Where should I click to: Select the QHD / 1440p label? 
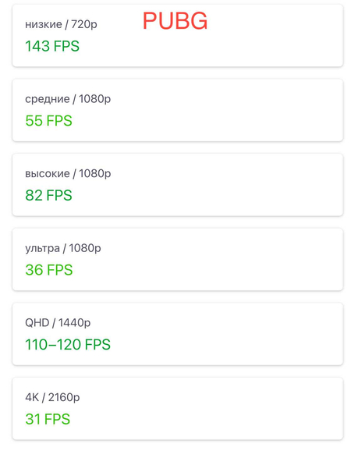coord(58,323)
